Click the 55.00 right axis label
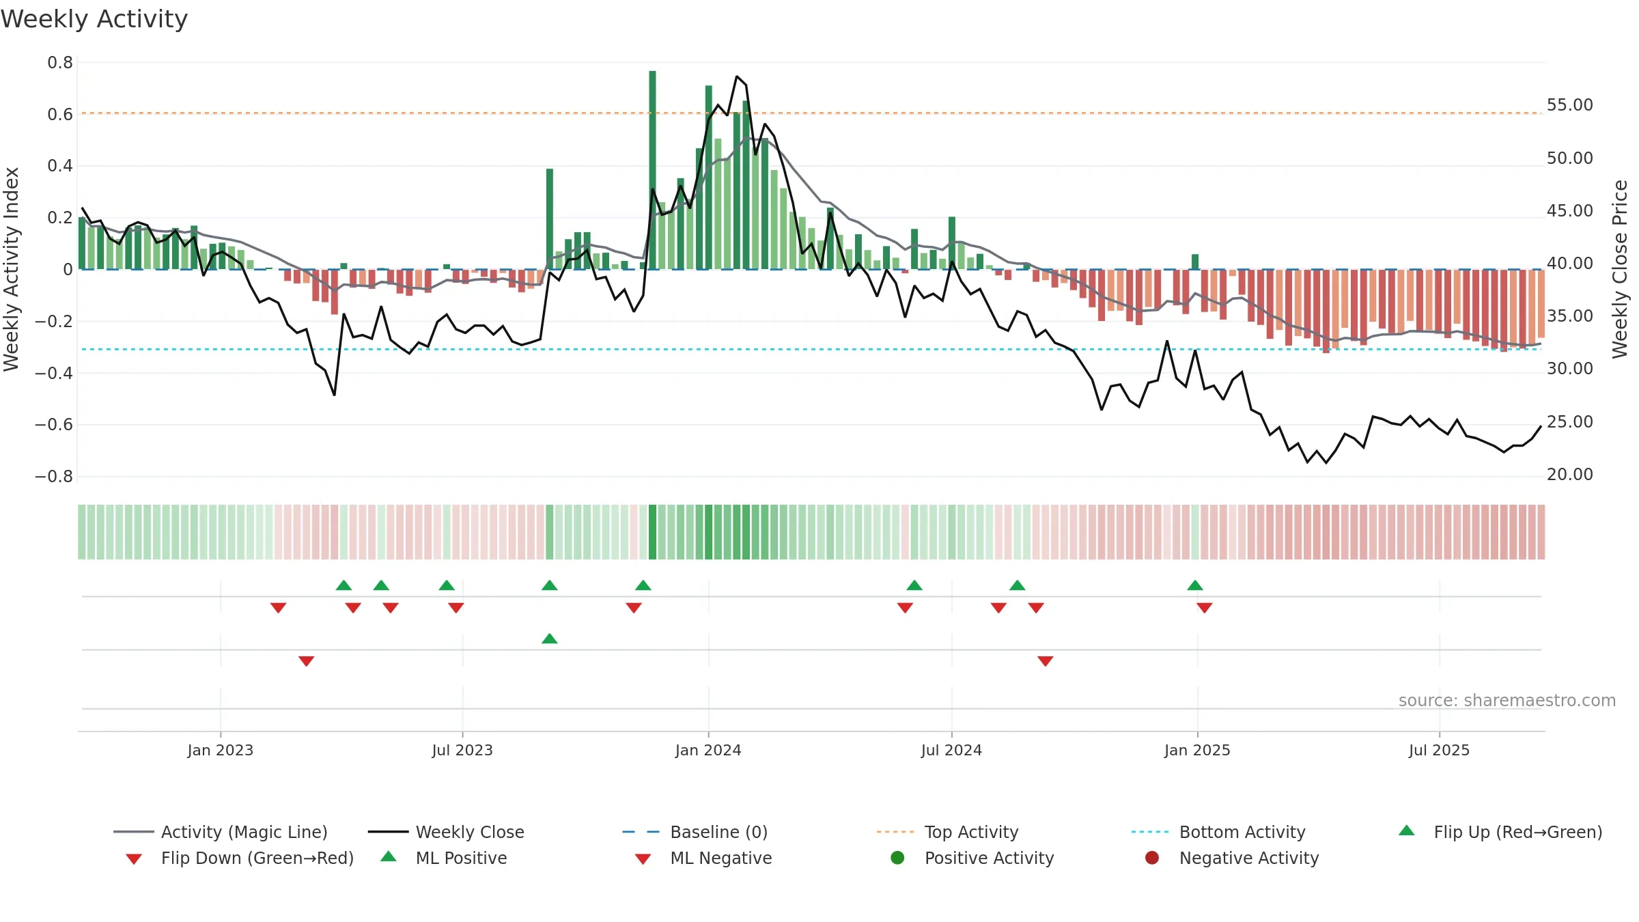This screenshot has height=922, width=1639. [1569, 104]
